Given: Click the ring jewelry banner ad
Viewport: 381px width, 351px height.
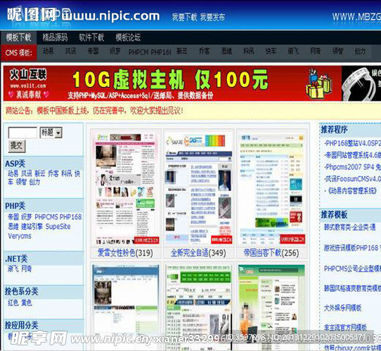Looking at the screenshot, I should (361, 84).
